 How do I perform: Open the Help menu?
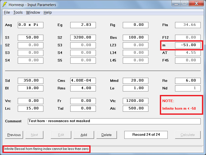[47, 12]
